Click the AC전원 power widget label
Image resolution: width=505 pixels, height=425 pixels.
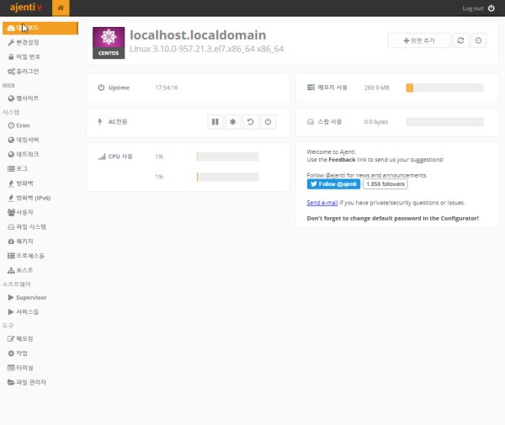[118, 122]
